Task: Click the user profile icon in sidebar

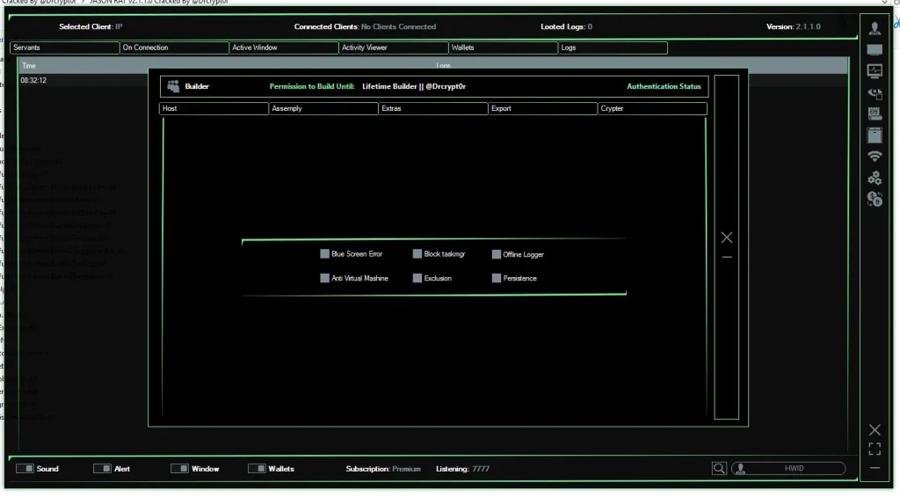Action: [875, 29]
